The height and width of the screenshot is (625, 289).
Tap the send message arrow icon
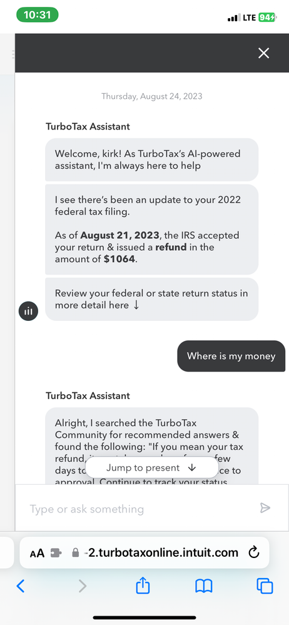click(265, 507)
